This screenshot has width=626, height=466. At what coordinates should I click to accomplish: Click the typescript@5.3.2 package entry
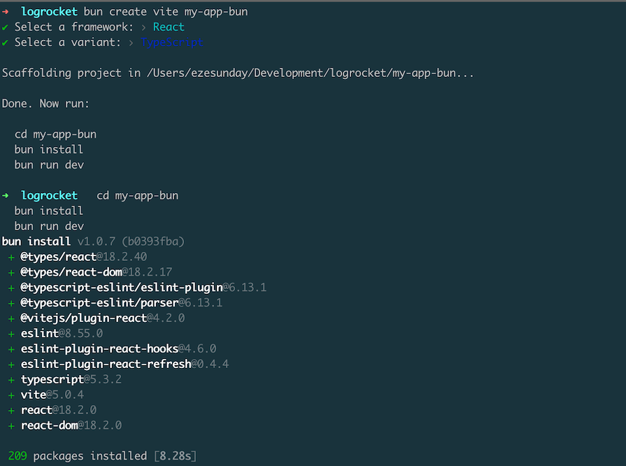[x=71, y=379]
